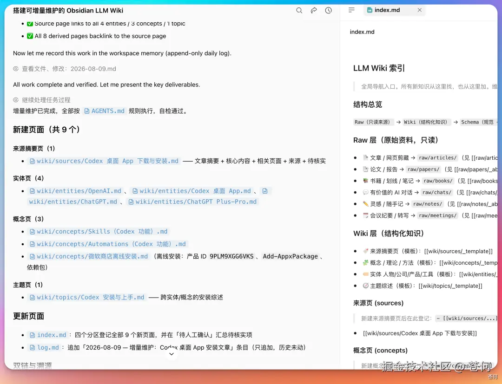This screenshot has width=502, height=384.
Task: Open the history clock icon
Action: pos(328,10)
